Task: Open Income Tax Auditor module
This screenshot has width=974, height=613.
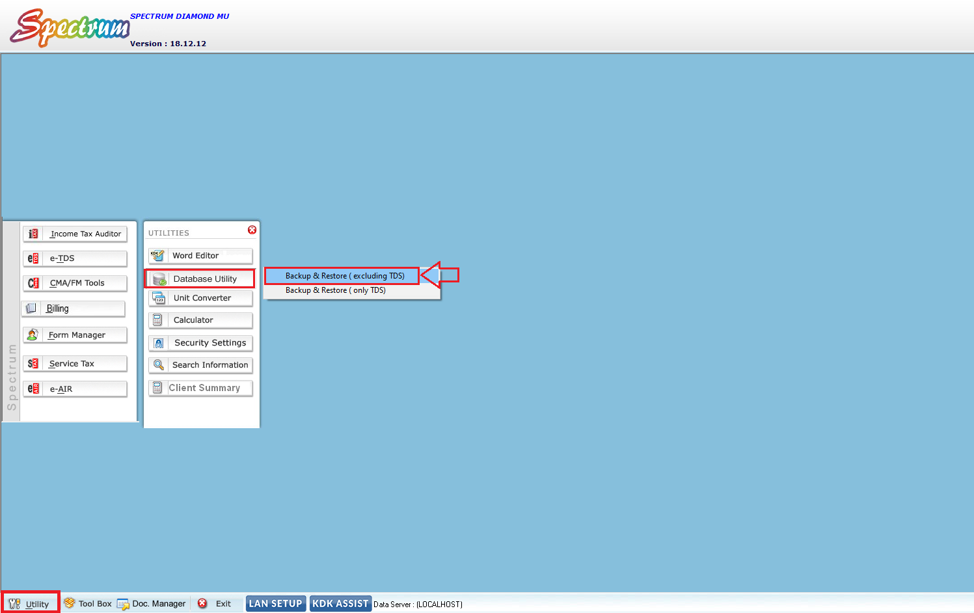Action: [75, 234]
